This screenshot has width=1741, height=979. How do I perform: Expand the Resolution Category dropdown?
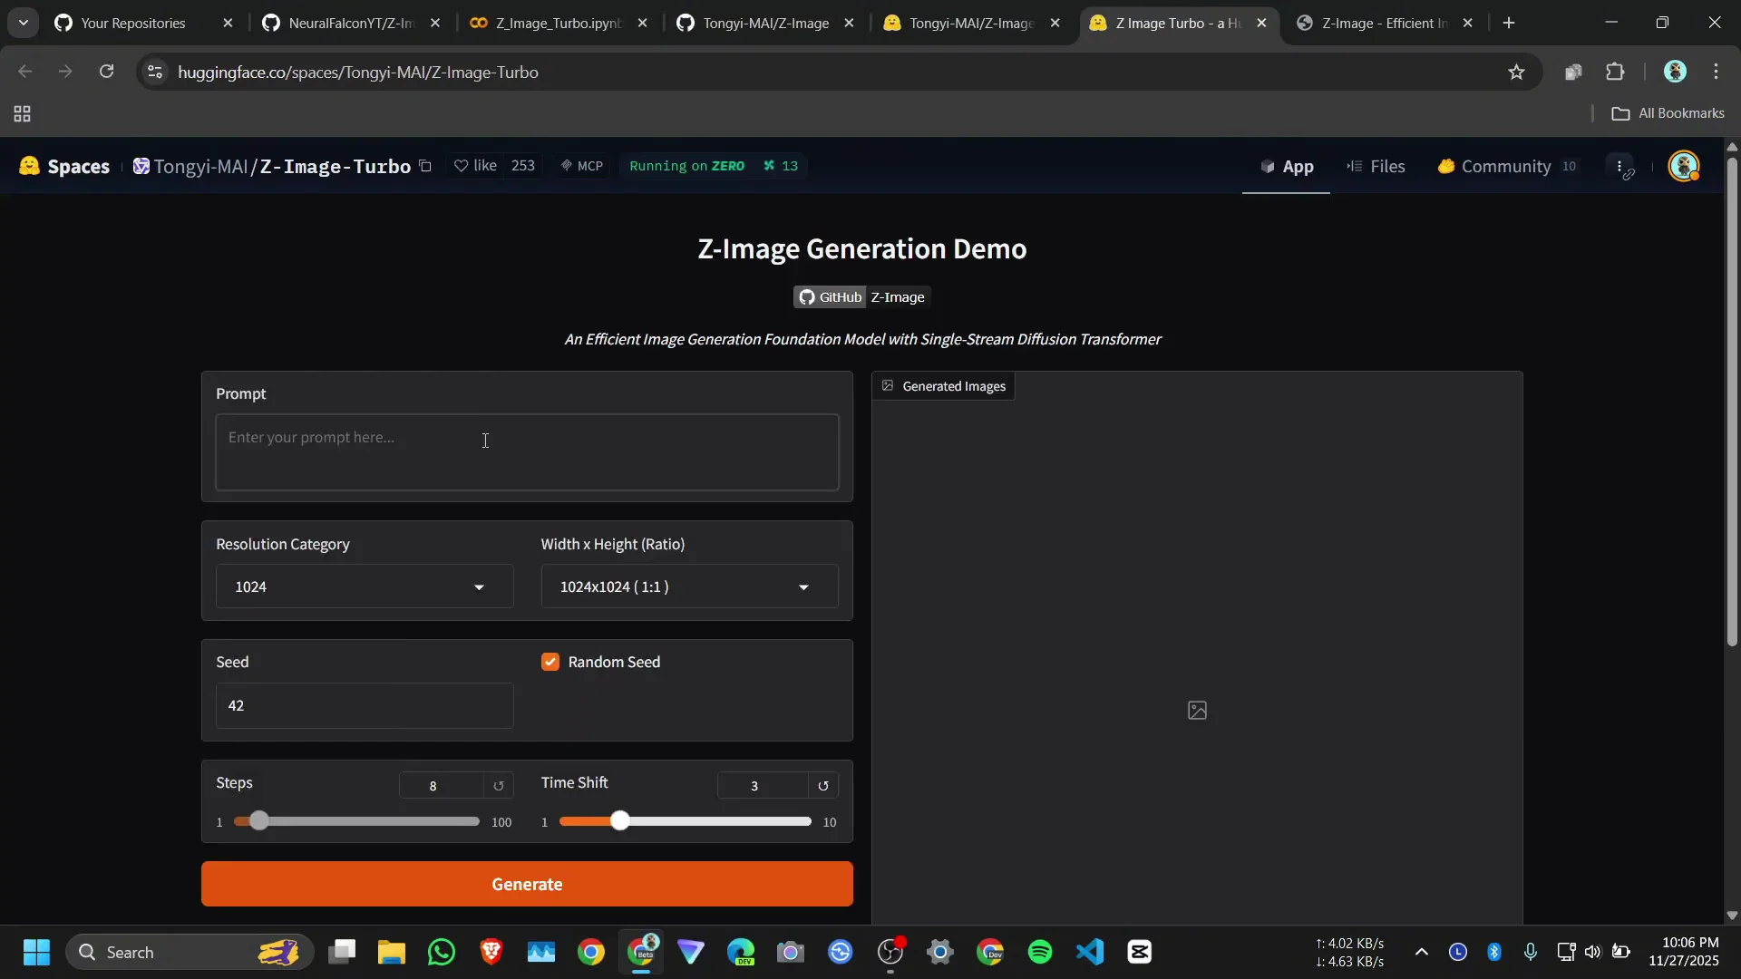click(365, 586)
